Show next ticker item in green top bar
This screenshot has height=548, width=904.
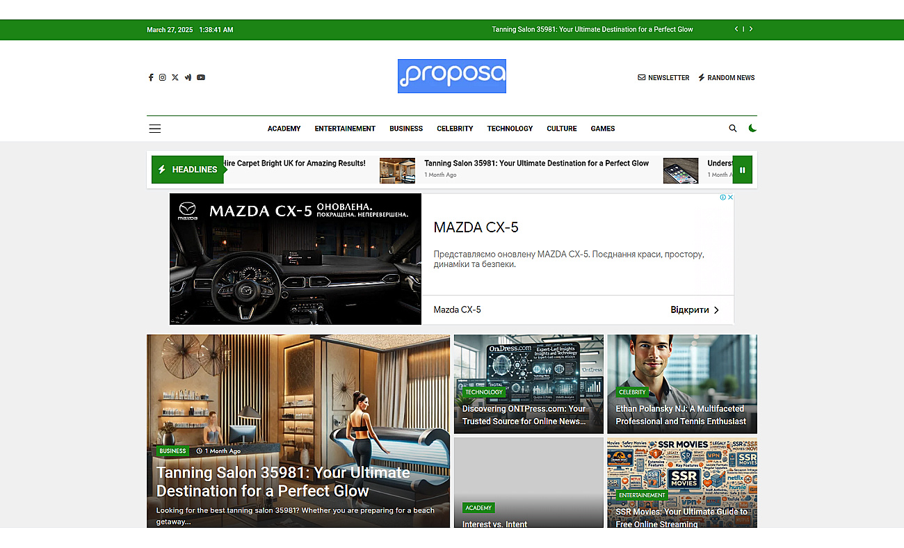tap(751, 29)
